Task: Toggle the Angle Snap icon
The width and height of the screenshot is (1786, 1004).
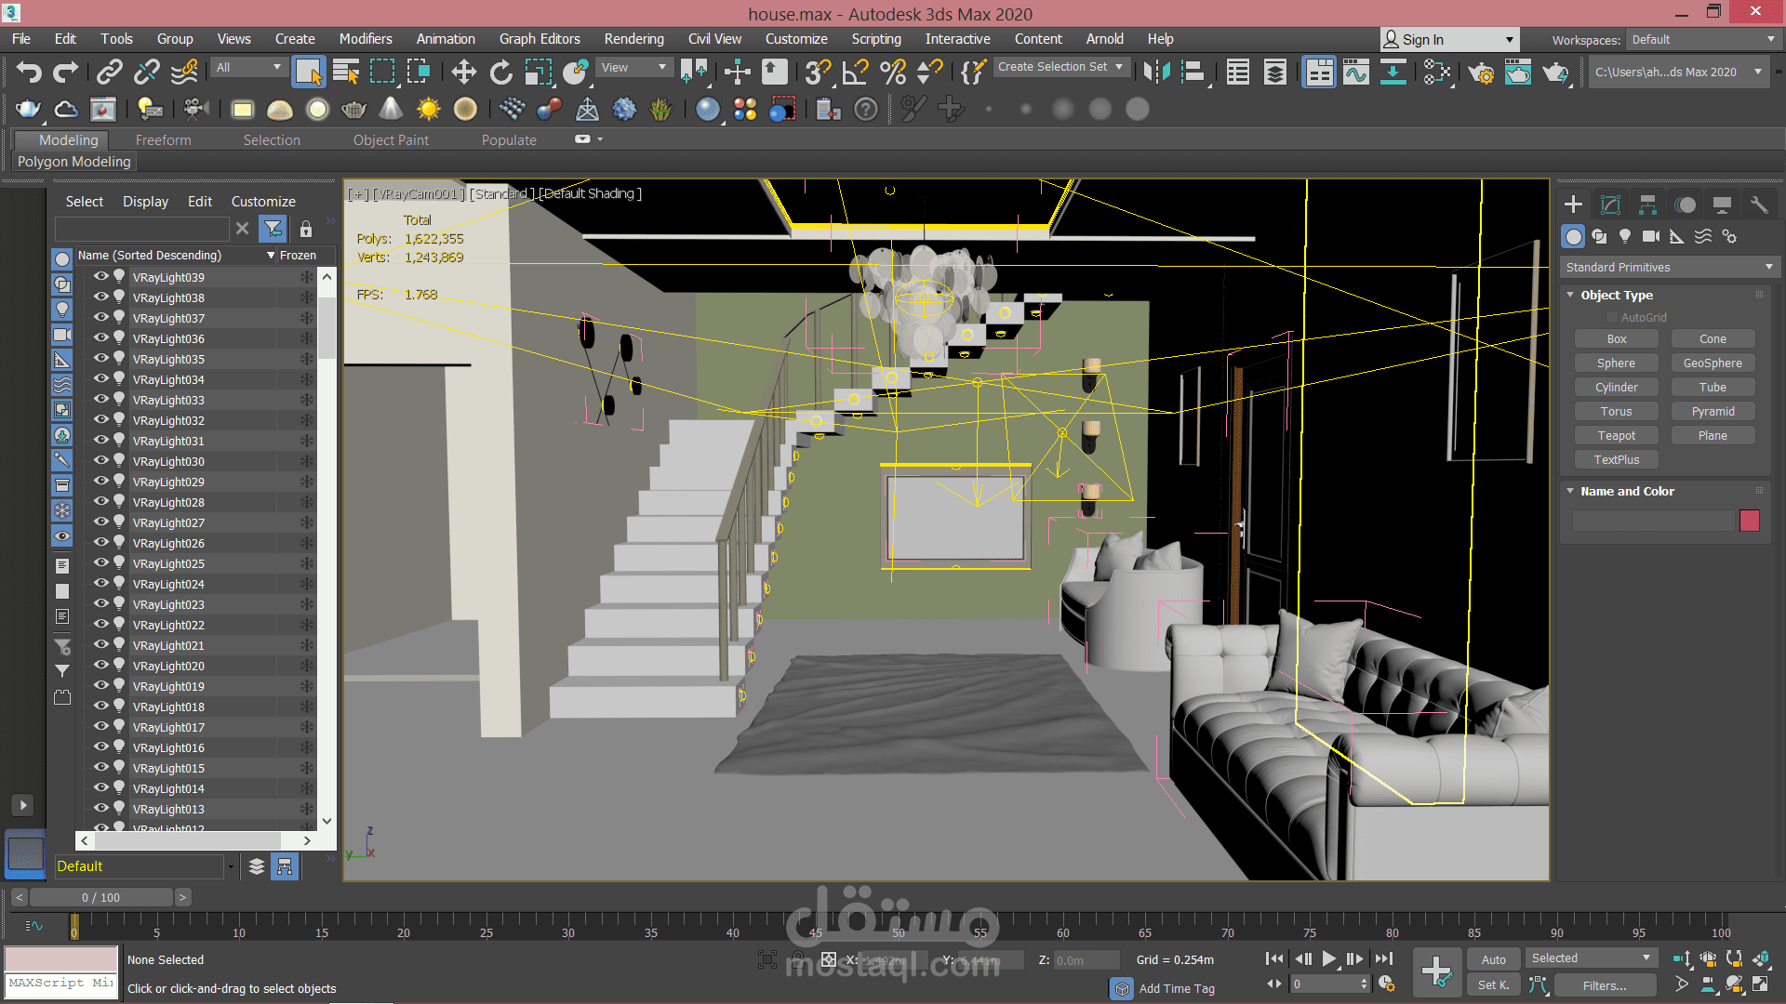Action: [855, 72]
